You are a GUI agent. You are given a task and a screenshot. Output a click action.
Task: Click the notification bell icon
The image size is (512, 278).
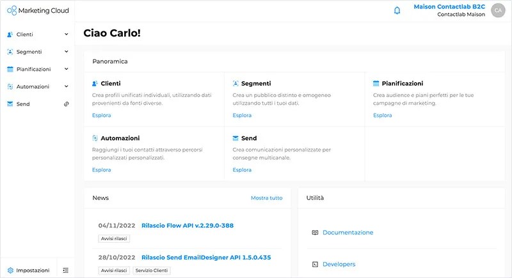(x=397, y=10)
